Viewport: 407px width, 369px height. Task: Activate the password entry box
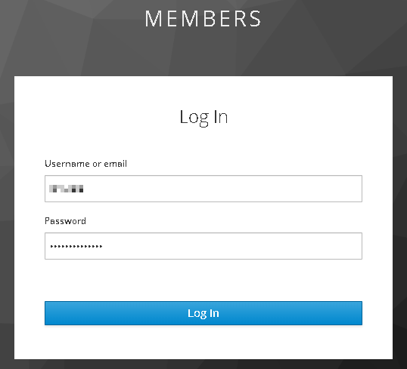203,246
